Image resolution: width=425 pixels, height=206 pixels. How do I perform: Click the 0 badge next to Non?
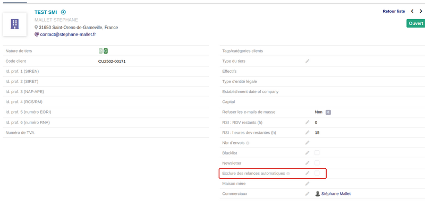click(x=328, y=112)
